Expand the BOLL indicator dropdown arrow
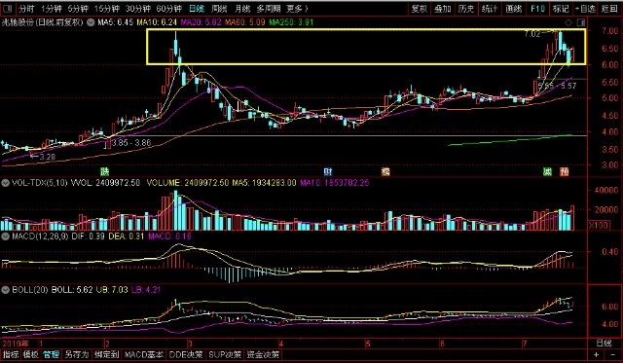 (6, 290)
